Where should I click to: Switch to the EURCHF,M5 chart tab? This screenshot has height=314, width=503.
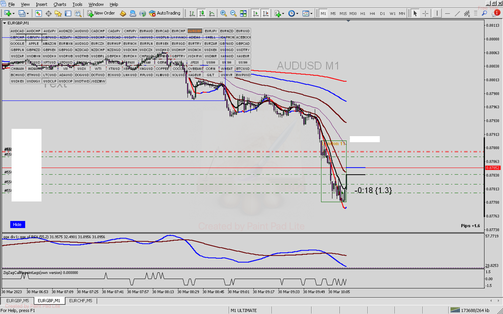pos(80,301)
